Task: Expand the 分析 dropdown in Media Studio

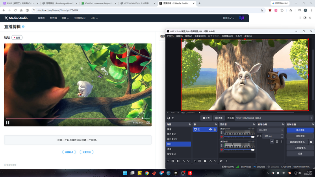Action: 94,18
